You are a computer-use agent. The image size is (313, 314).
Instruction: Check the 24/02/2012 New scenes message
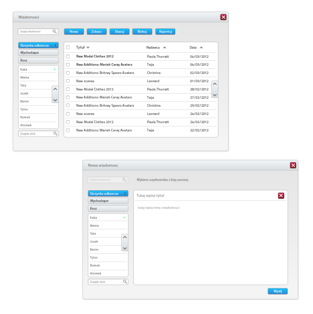68,114
